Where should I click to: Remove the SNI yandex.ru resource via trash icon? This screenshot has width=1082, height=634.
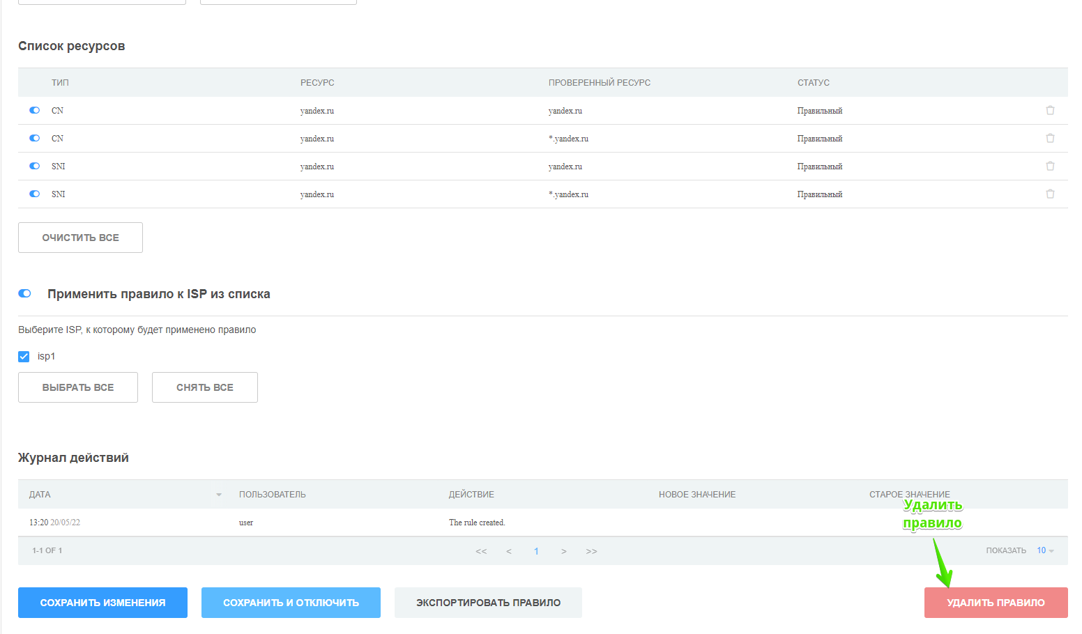1050,166
